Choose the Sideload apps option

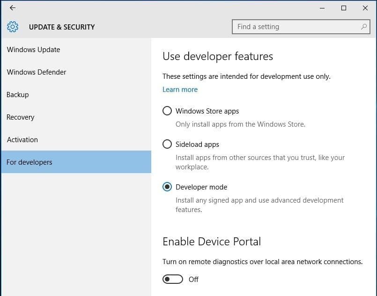pos(167,144)
